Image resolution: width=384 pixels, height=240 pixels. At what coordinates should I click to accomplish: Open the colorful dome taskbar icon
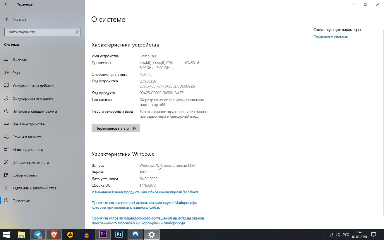click(86, 235)
